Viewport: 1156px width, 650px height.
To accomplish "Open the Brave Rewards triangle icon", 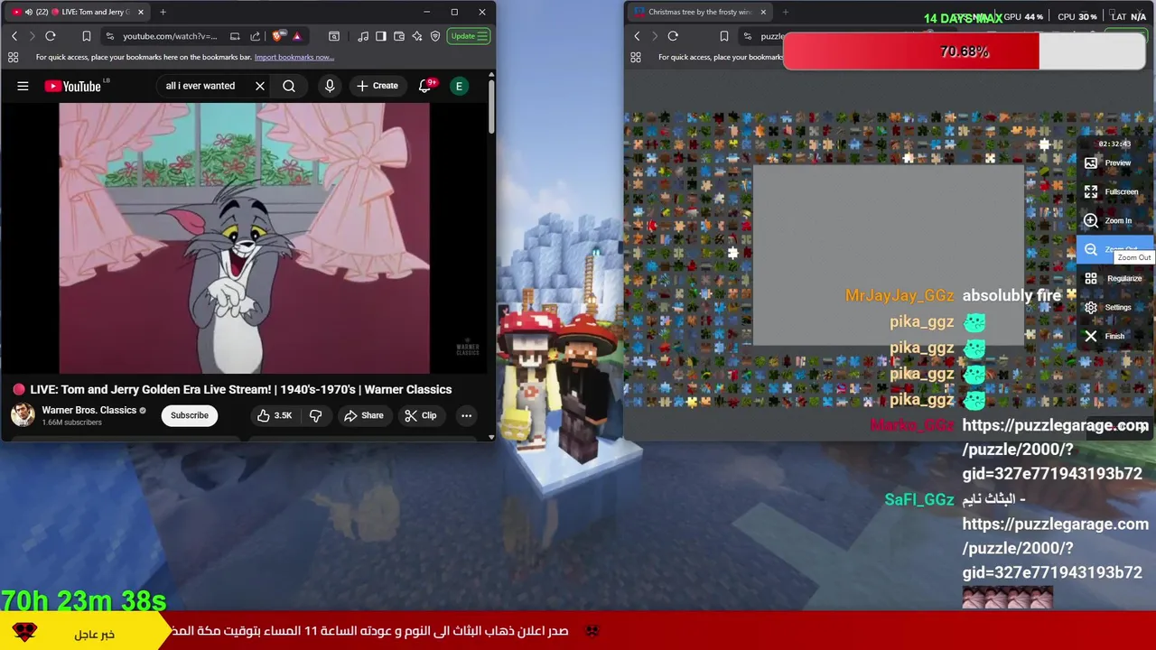I will [x=296, y=36].
